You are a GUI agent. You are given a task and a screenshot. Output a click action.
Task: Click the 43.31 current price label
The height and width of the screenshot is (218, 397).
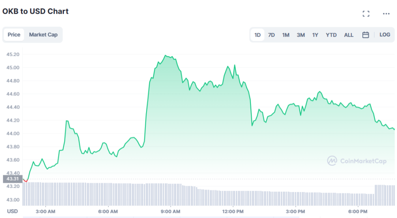click(x=11, y=179)
